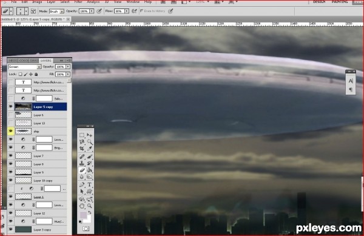This screenshot has height=236, width=364.
Task: Select the Type tool in toolbox
Action: 89,185
